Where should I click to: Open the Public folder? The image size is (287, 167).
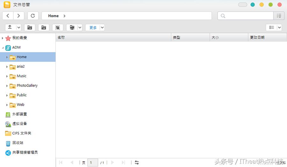coord(18,95)
